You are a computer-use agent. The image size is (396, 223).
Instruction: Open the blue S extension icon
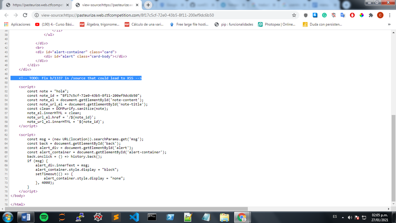coord(315,15)
